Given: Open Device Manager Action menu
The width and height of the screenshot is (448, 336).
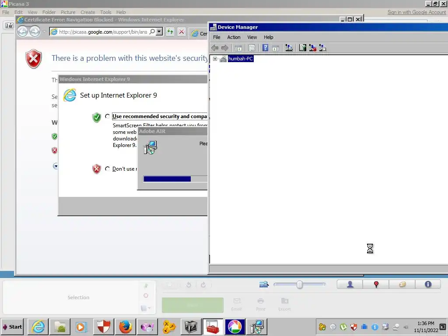Looking at the screenshot, I should coord(234,37).
